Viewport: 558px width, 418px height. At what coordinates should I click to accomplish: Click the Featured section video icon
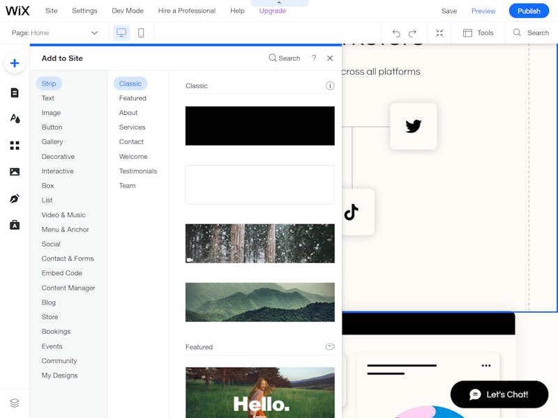[330, 346]
